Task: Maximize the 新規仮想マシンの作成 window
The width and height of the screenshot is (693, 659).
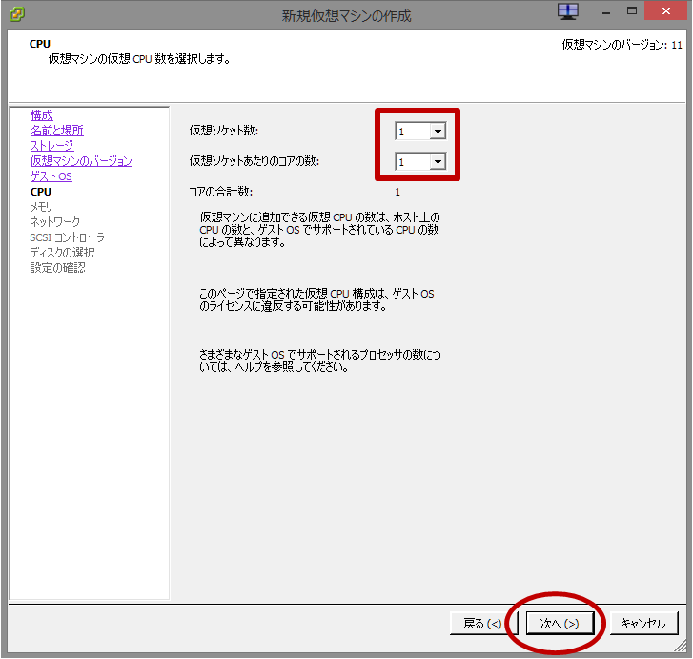Action: pos(632,11)
